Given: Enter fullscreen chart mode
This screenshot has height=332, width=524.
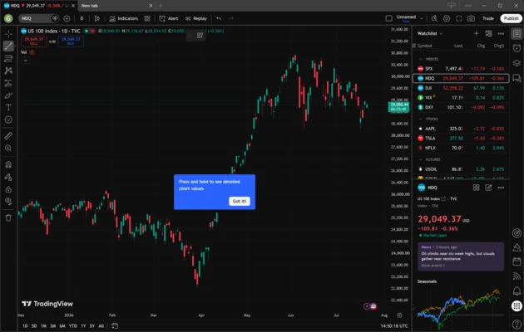Looking at the screenshot, I should tap(459, 18).
